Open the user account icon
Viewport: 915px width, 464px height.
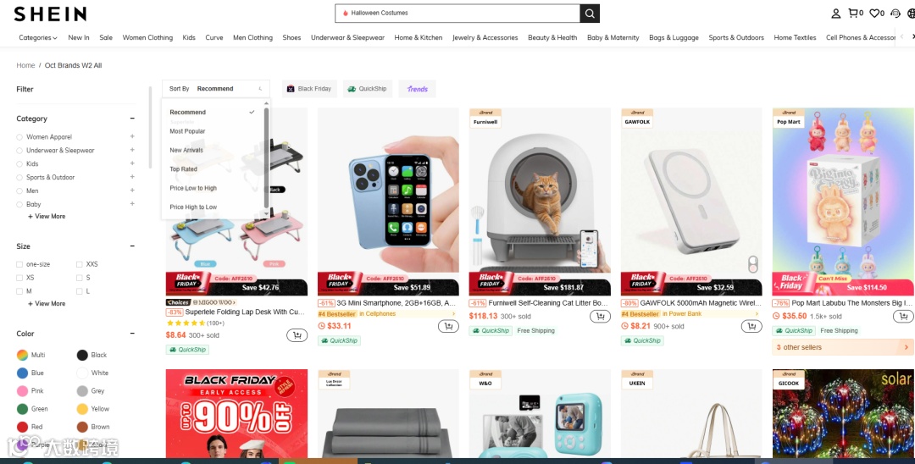(835, 14)
